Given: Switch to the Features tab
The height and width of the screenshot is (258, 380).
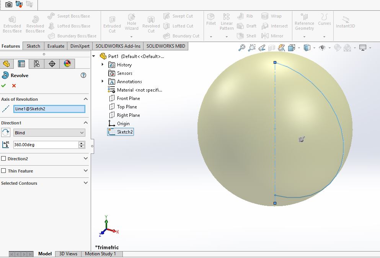Looking at the screenshot, I should (11, 46).
